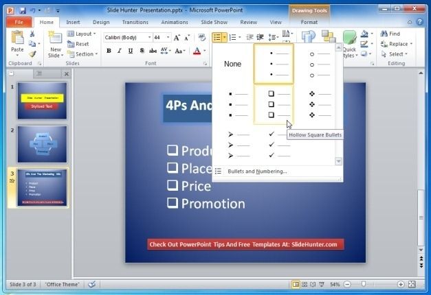
Task: Click the Save icon in title bar
Action: tap(23, 10)
